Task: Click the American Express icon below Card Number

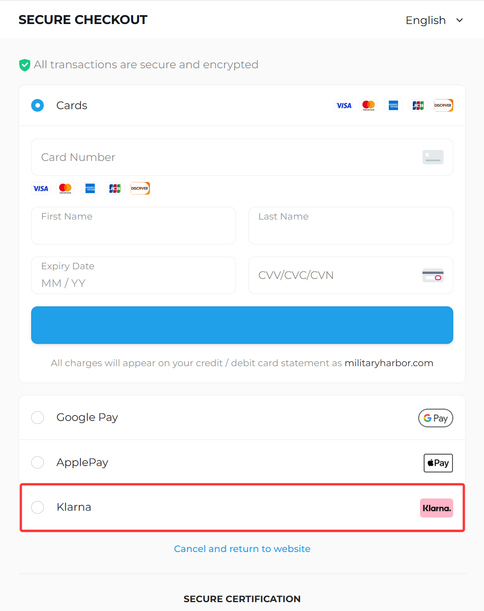Action: pyautogui.click(x=90, y=188)
